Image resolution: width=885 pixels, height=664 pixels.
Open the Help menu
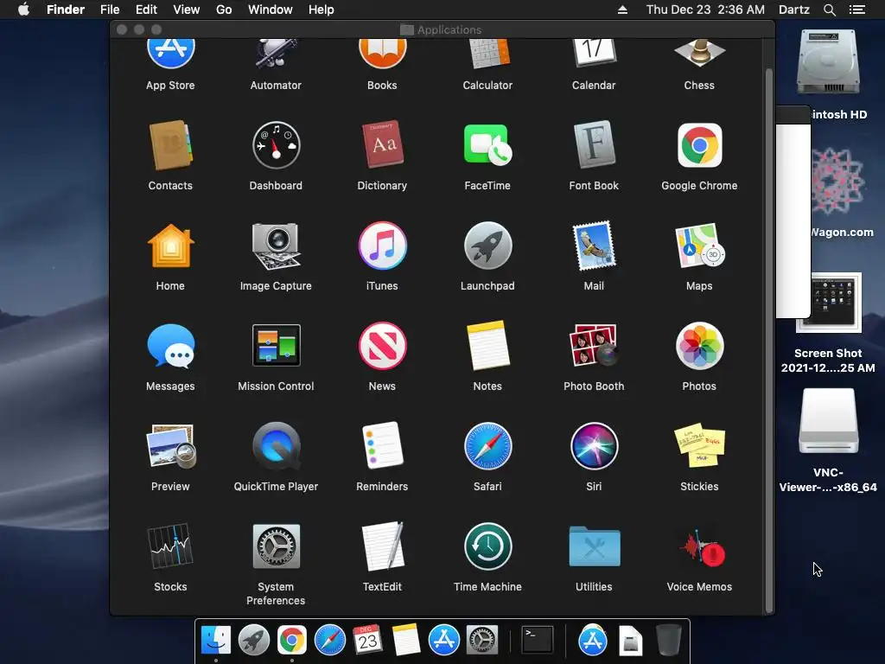point(322,10)
